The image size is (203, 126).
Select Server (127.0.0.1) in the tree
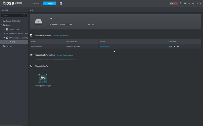coord(14,21)
